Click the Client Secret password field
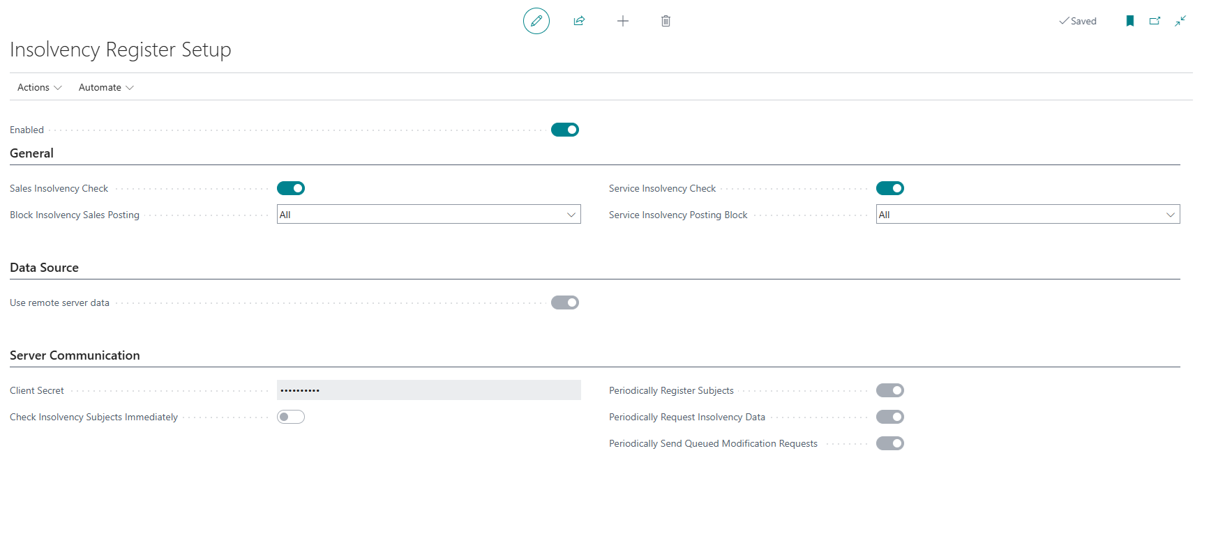Viewport: 1211px width, 552px height. coord(428,390)
